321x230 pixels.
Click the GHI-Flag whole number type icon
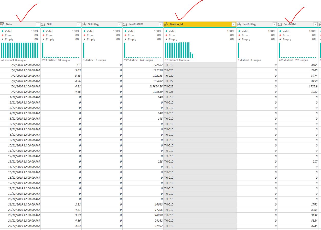84,24
